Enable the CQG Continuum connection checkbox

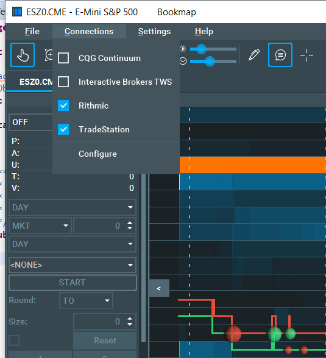pyautogui.click(x=63, y=58)
